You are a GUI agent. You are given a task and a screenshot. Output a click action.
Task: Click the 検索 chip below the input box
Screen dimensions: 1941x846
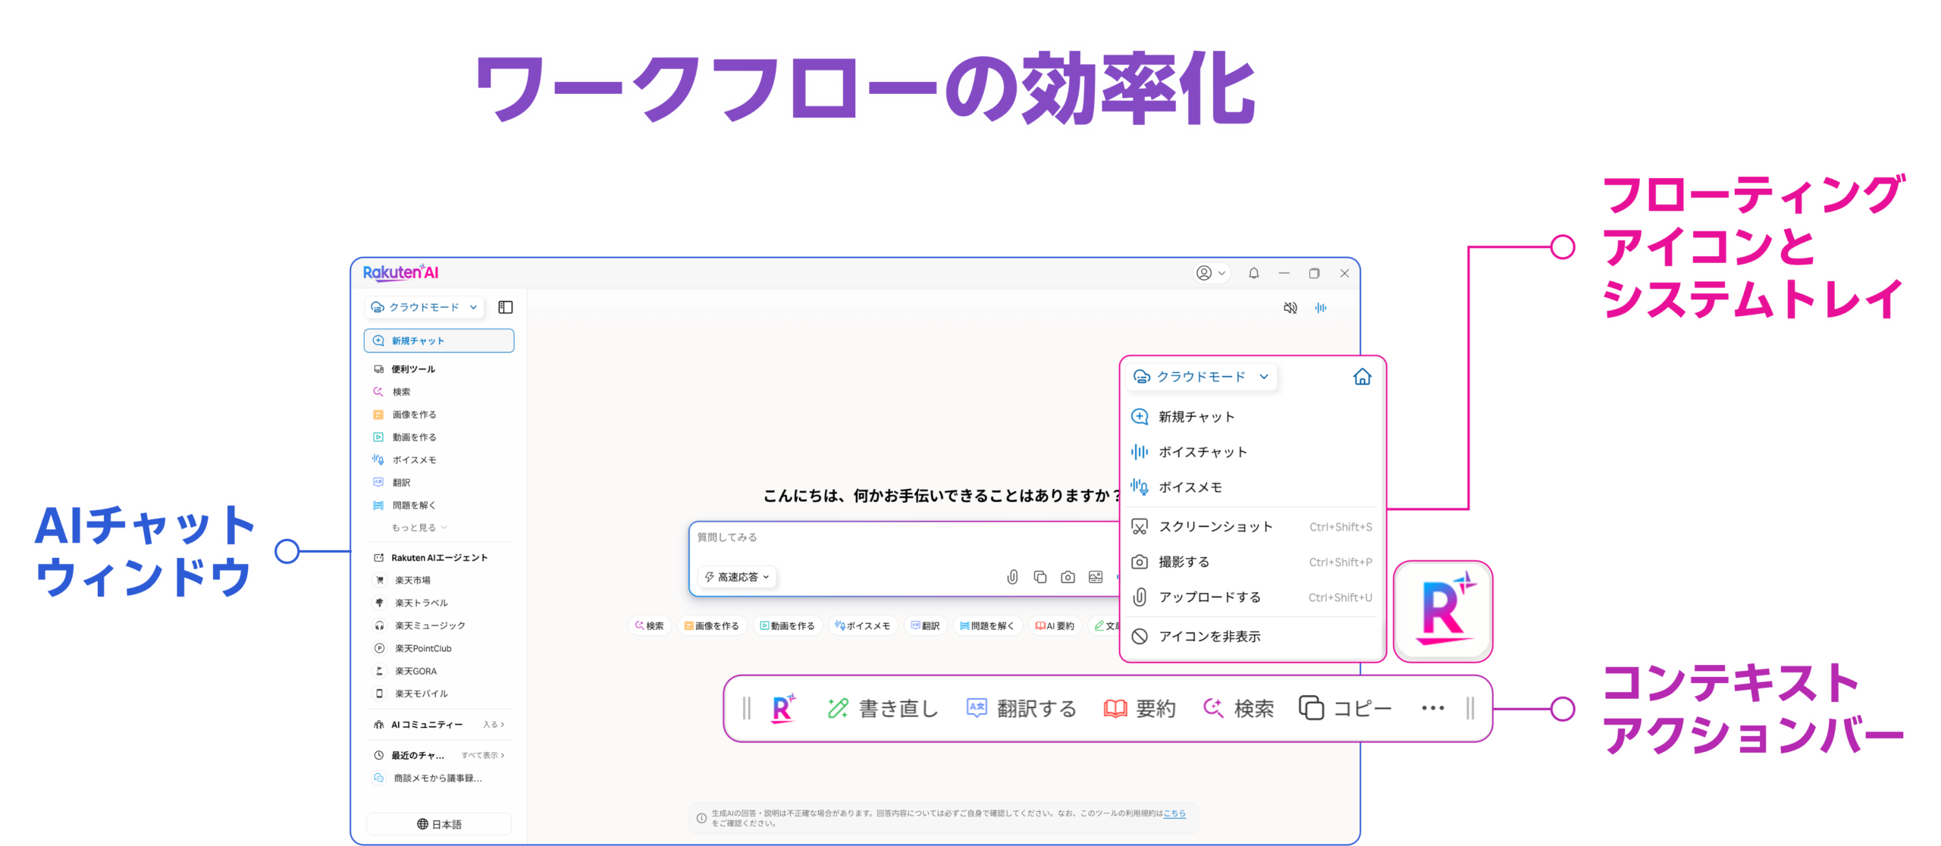pos(650,626)
